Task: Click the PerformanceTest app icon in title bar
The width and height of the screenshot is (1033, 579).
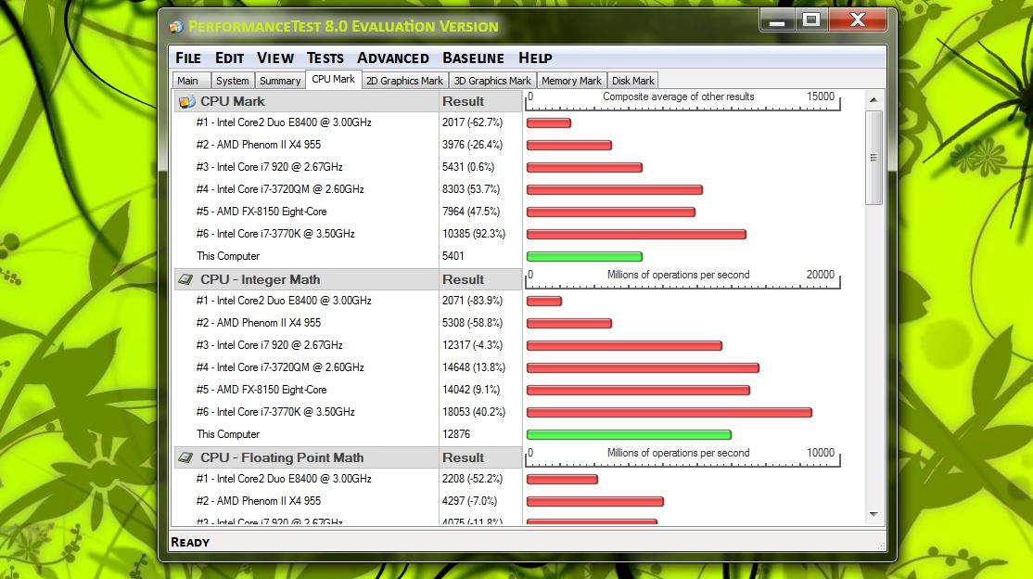Action: (176, 27)
